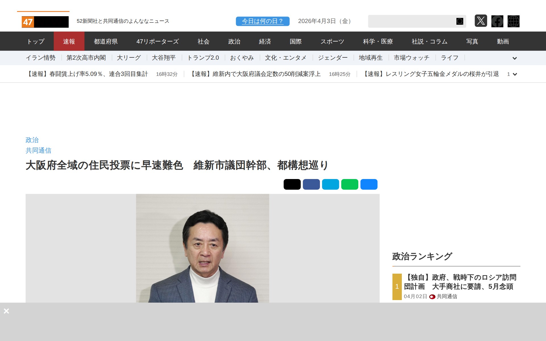The height and width of the screenshot is (341, 546).
Task: Click the 47NEWS logo
Action: click(45, 22)
